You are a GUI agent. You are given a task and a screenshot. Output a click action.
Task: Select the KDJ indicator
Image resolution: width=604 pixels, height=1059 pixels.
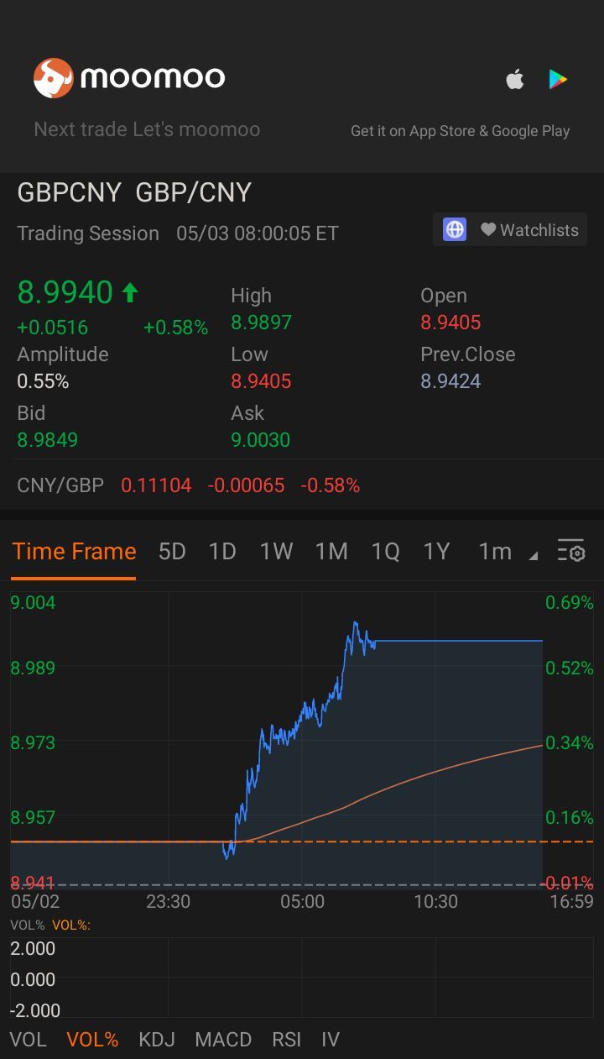point(157,1040)
